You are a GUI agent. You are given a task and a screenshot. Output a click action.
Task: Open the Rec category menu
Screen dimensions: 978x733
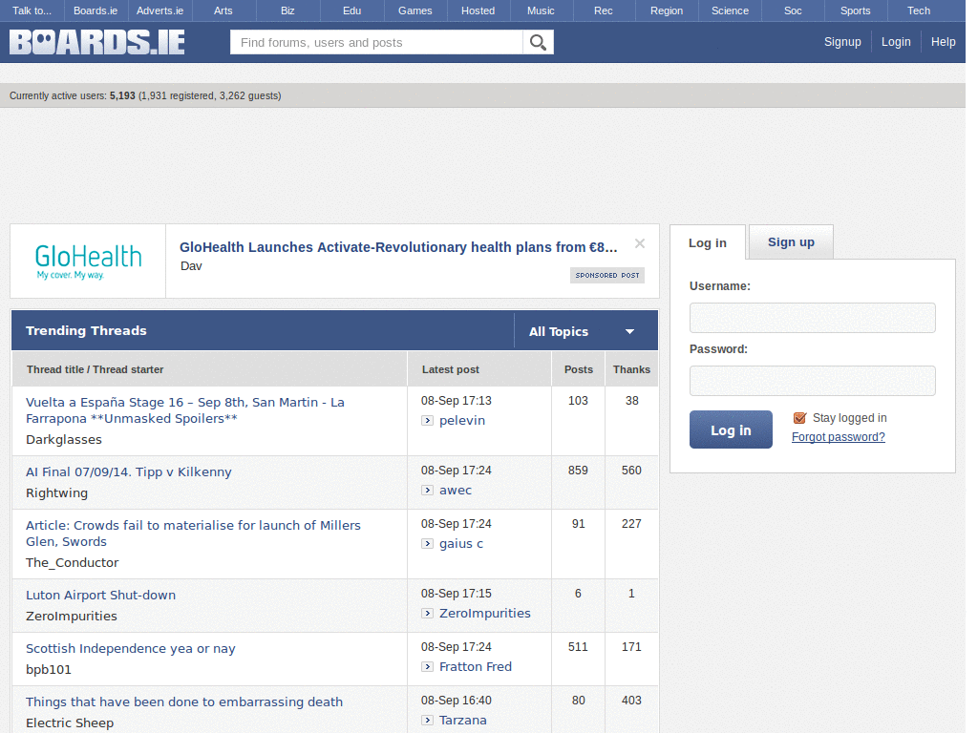[x=604, y=10]
